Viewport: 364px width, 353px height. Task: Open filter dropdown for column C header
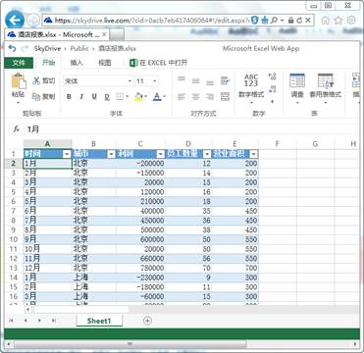click(x=161, y=154)
